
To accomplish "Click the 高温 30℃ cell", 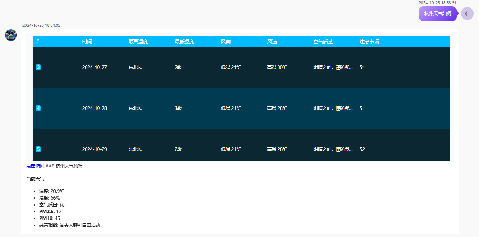I will click(x=277, y=67).
